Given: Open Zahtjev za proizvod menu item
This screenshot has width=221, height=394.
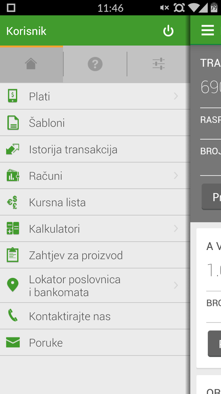Looking at the screenshot, I should pos(95,255).
